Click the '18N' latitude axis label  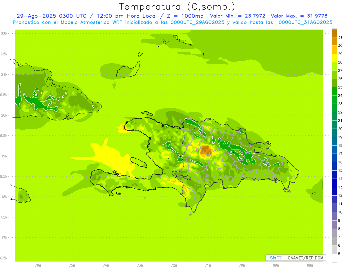tap(5, 197)
